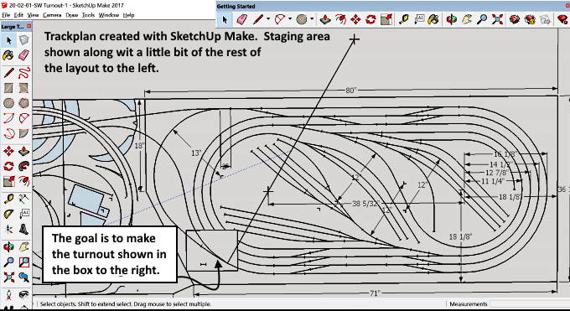Activate the Look Around eye tool
Screen dimensions: 570x311
pos(23,294)
